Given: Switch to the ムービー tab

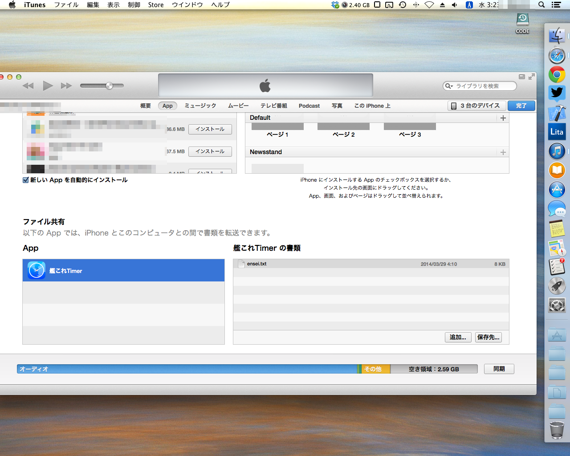Looking at the screenshot, I should pos(238,106).
